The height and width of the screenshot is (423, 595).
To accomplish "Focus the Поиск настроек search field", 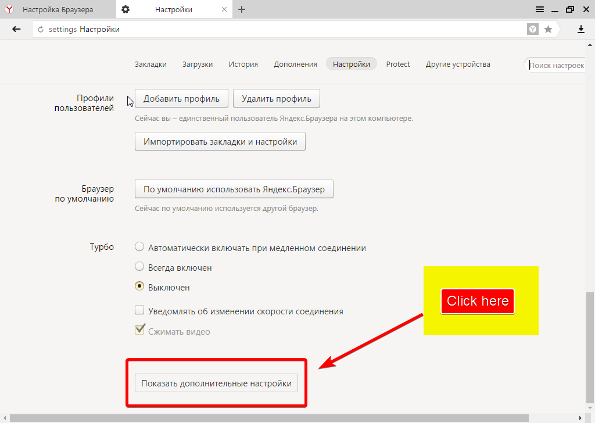I will pyautogui.click(x=555, y=65).
